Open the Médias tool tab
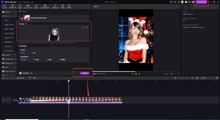The height and width of the screenshot is (120, 220). 4,6
